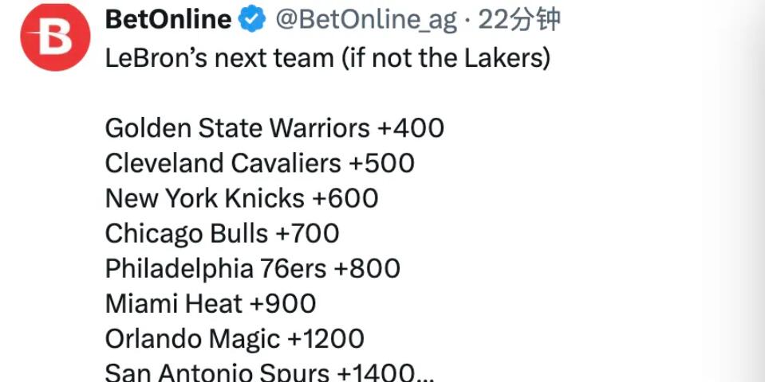Click the +800 odds value

pyautogui.click(x=367, y=268)
